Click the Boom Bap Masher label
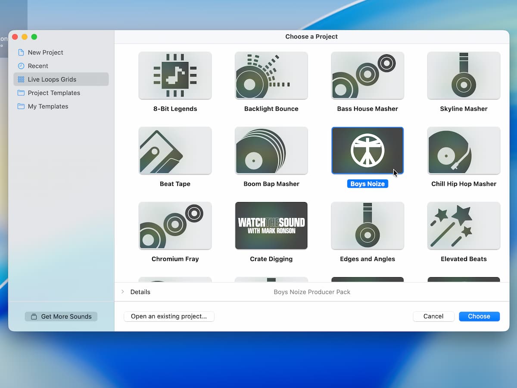 tap(271, 184)
